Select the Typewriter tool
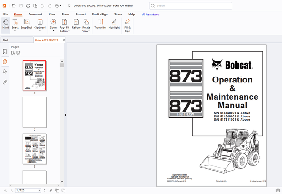The image size is (282, 194). point(101,24)
